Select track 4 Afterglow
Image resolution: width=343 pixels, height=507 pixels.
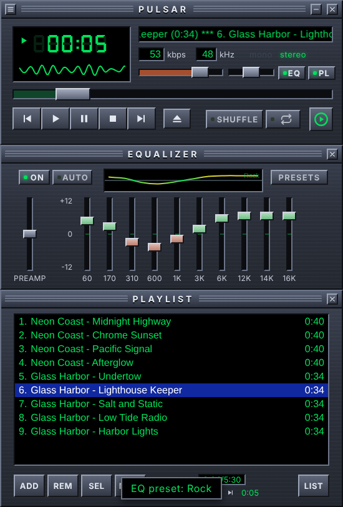[x=171, y=363]
